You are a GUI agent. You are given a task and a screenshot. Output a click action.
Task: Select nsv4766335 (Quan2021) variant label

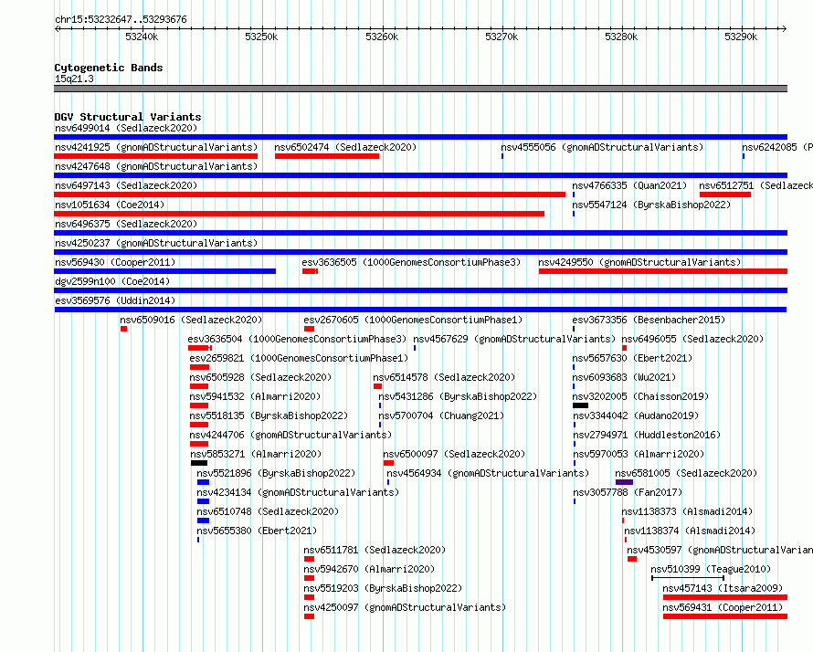(x=629, y=185)
